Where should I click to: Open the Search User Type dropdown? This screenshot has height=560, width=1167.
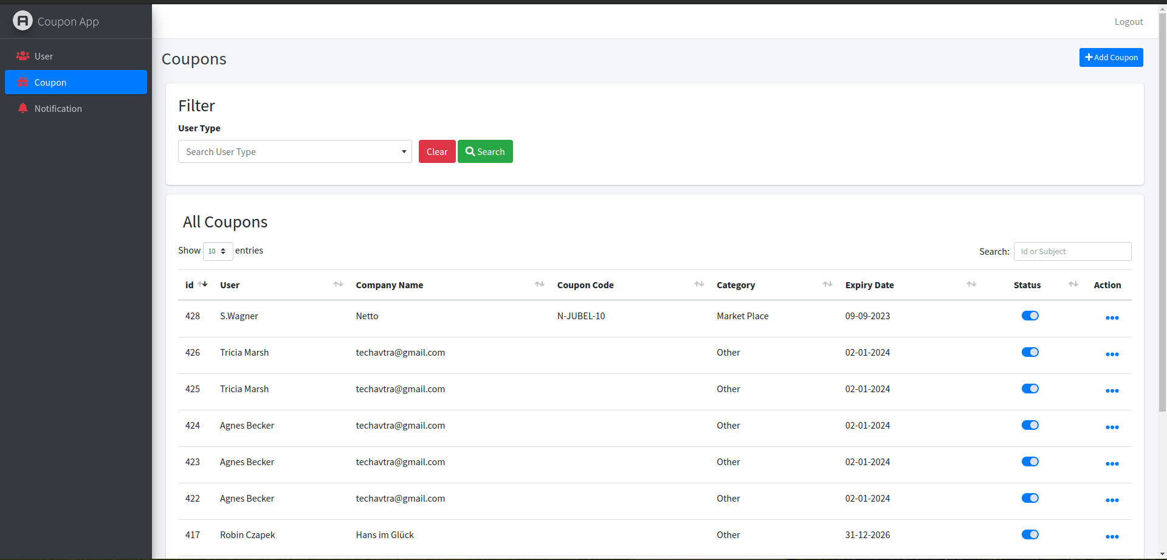tap(295, 151)
